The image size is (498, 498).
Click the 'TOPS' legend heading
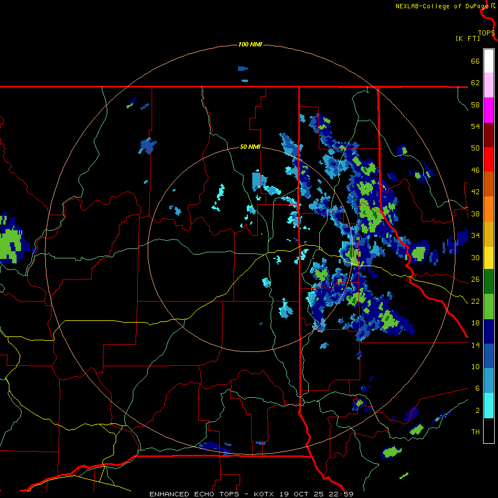(486, 33)
